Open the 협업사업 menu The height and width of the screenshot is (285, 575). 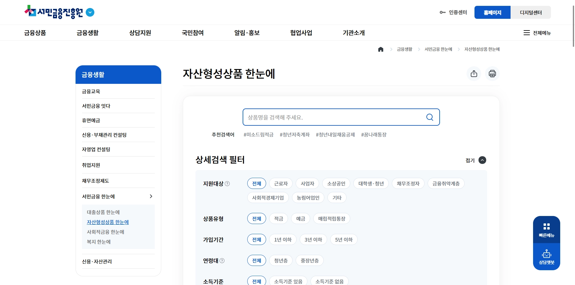click(301, 33)
